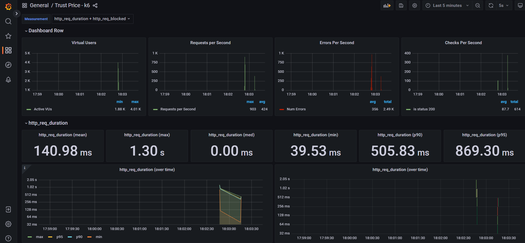Toggle Requests per Second legend series

click(x=178, y=109)
